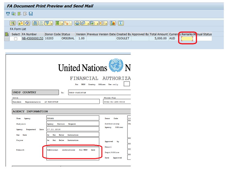The image size is (226, 169).
Task: Click the Status column header
Action: (68, 34)
